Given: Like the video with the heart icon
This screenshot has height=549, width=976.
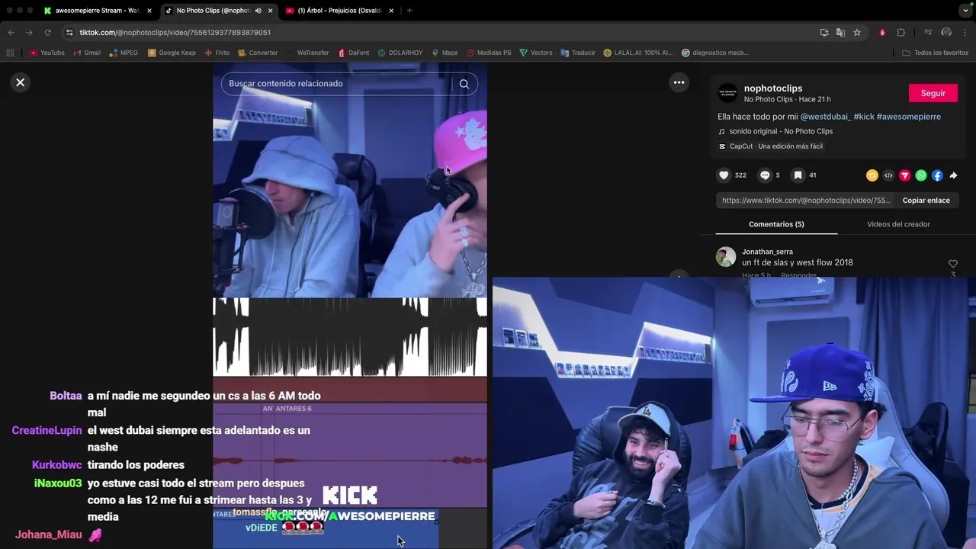Looking at the screenshot, I should [724, 175].
